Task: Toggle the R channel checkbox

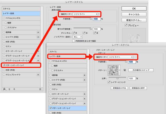Action: pyautogui.click(x=74, y=33)
